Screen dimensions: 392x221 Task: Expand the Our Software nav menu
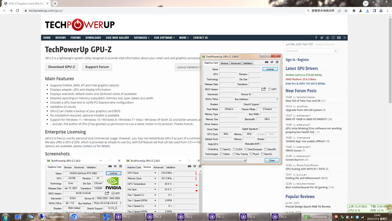pyautogui.click(x=164, y=38)
